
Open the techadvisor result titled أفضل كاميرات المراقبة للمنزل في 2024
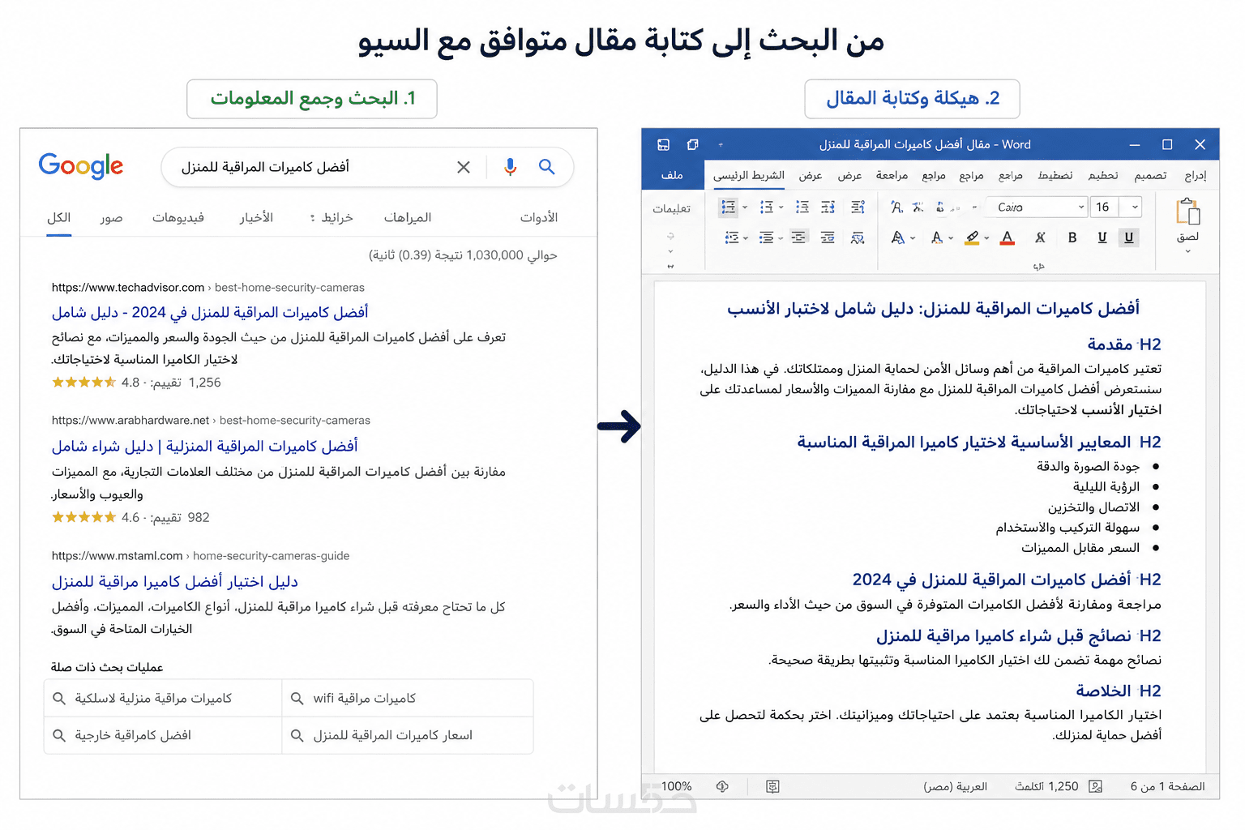(x=210, y=313)
